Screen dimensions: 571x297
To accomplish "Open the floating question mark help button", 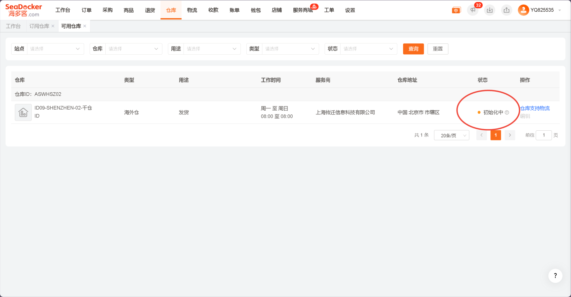I will point(555,276).
